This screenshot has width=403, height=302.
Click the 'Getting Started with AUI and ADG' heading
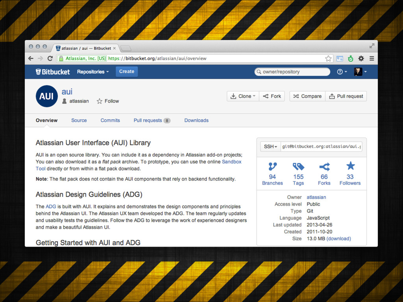pyautogui.click(x=88, y=243)
